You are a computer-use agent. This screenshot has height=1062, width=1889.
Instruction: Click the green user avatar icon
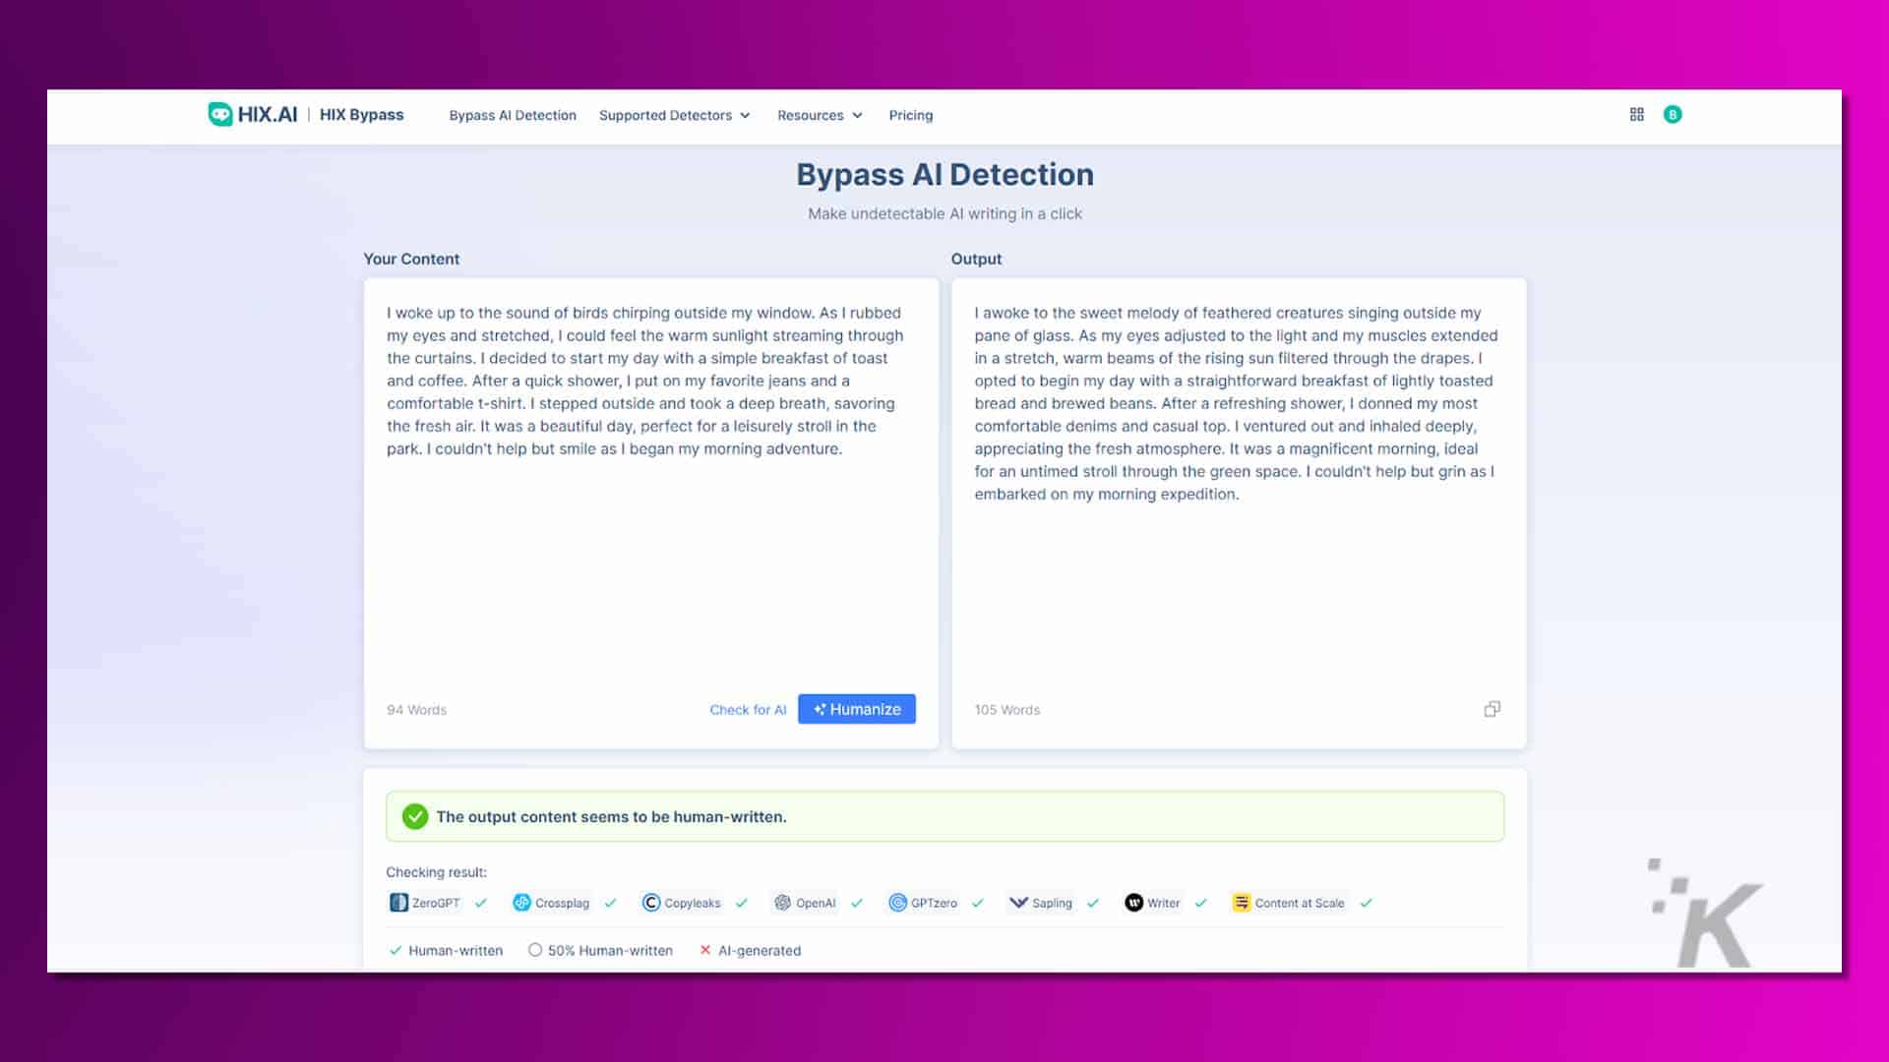coord(1673,114)
